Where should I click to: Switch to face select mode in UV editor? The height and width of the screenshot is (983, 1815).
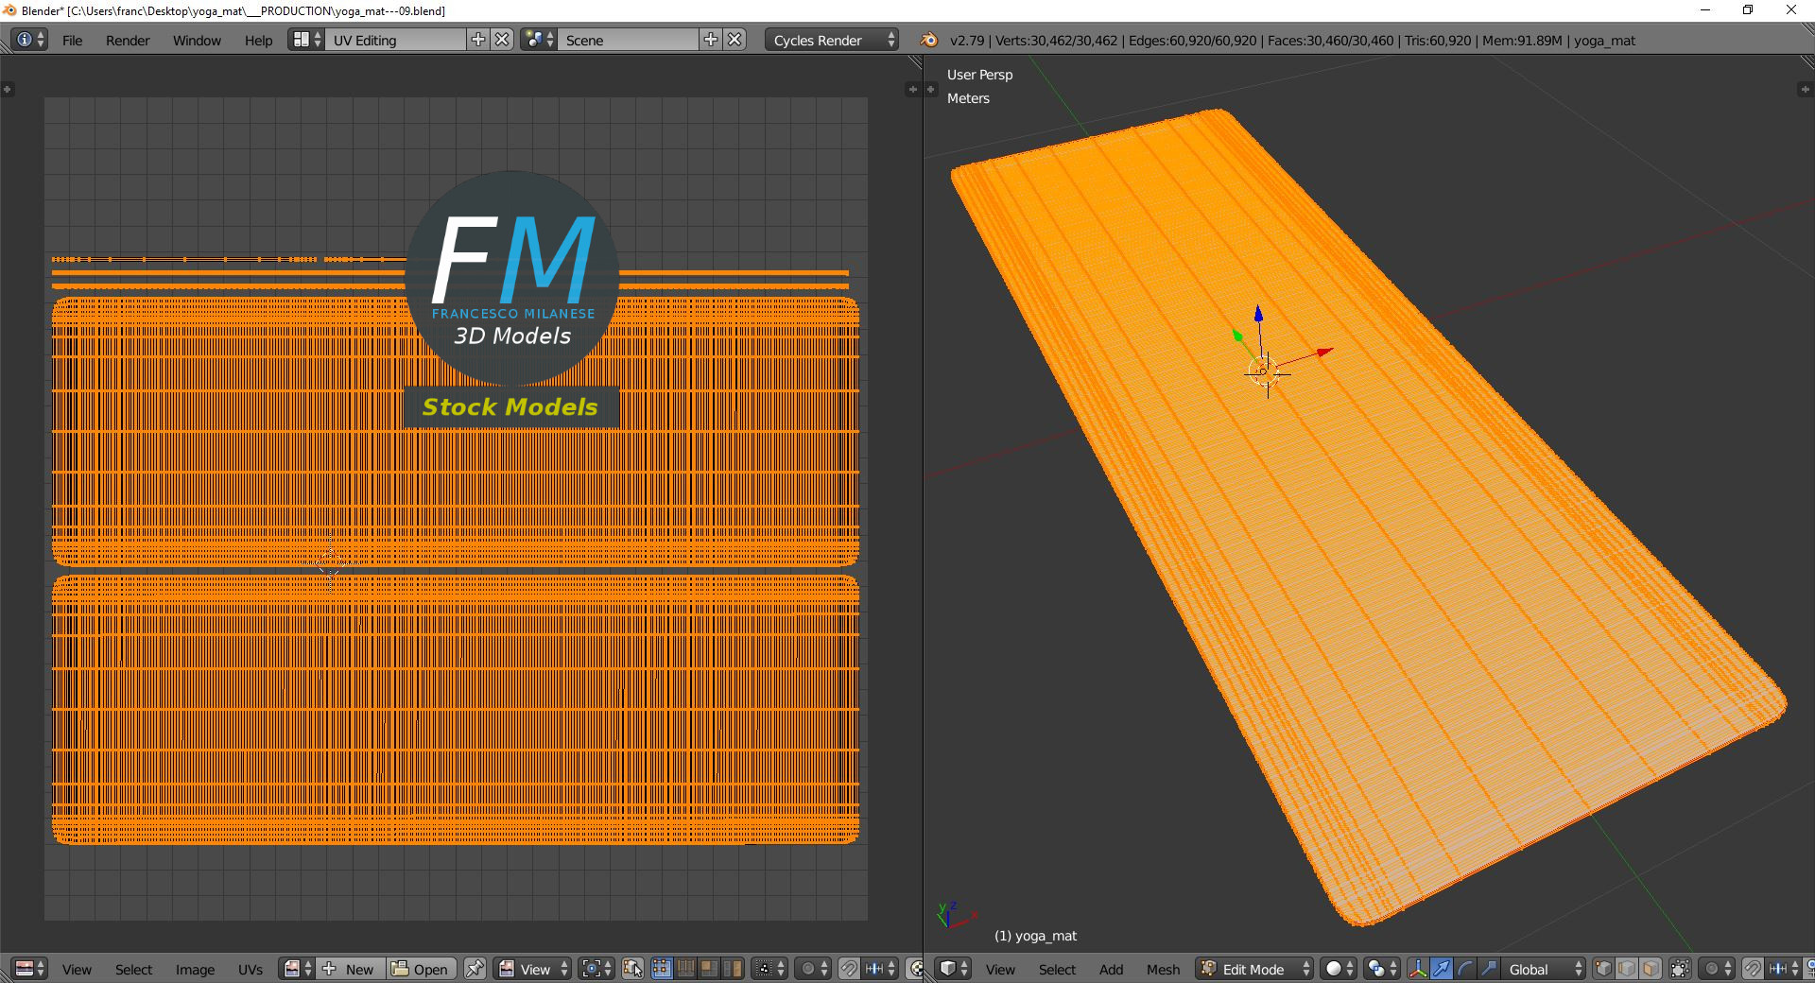click(x=710, y=969)
